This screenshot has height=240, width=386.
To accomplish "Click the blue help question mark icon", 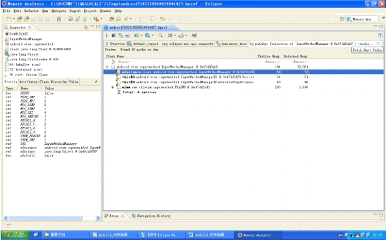I will [380, 35].
